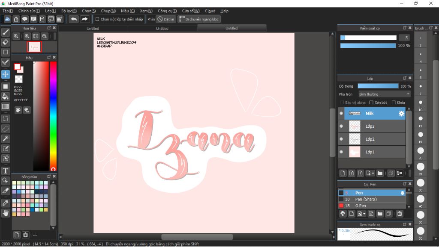Select the Pen (Sharp) brush
This screenshot has height=247, width=439.
[x=372, y=199]
